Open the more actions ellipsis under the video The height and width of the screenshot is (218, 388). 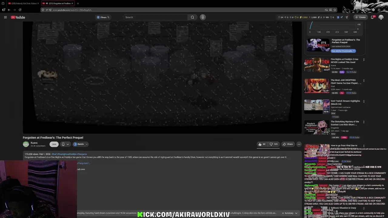tap(299, 144)
